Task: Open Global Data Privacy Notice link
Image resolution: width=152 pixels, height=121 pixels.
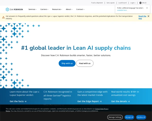Action: [102, 109]
